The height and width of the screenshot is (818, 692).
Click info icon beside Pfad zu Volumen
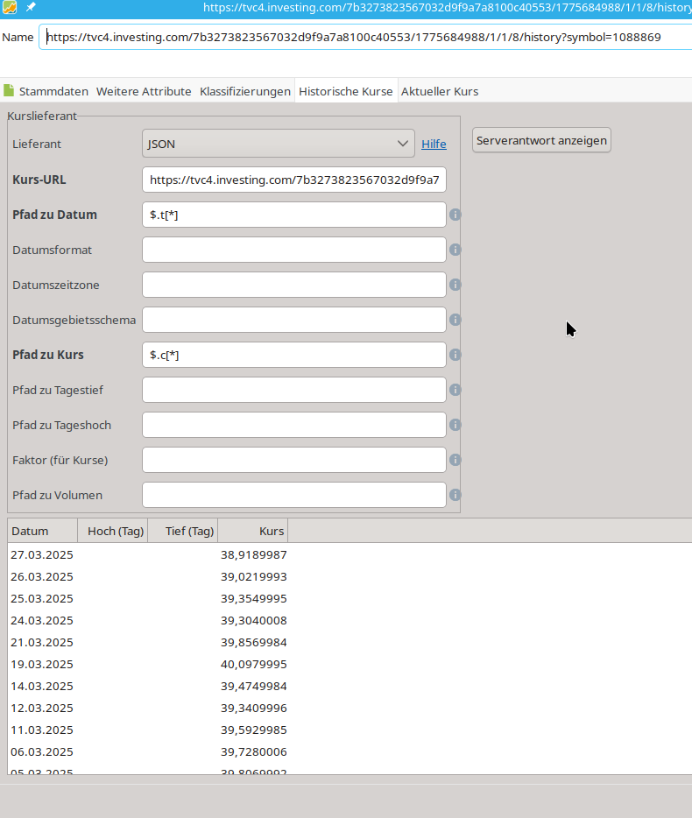(455, 495)
